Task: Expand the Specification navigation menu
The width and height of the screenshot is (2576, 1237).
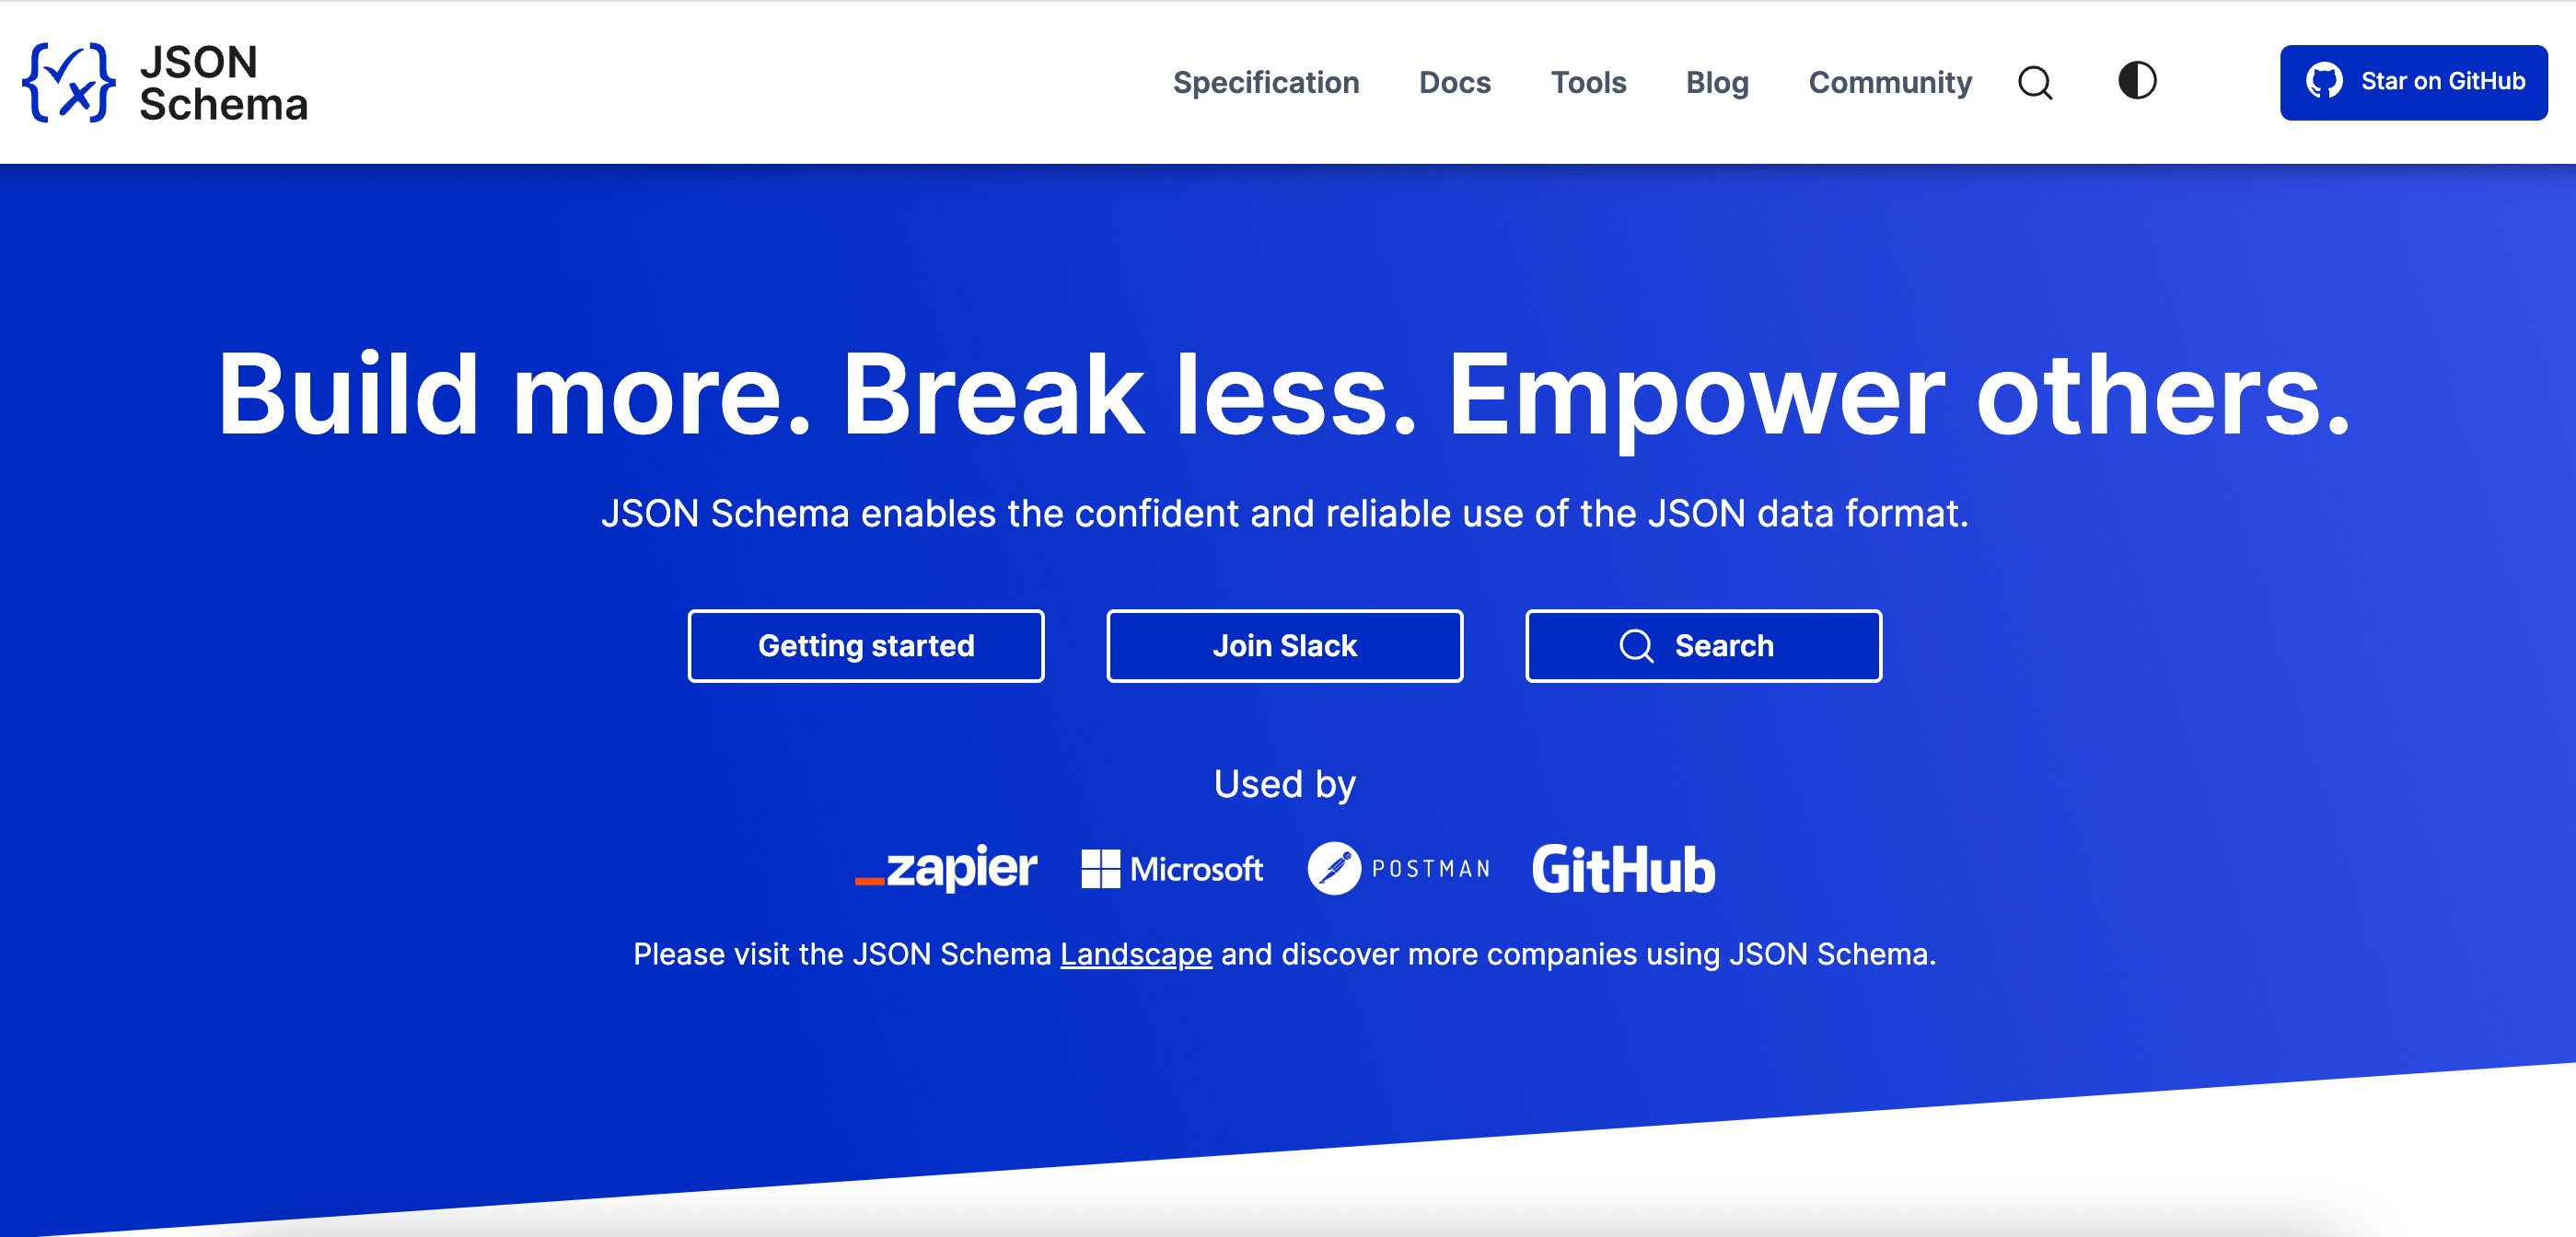Action: [x=1265, y=80]
